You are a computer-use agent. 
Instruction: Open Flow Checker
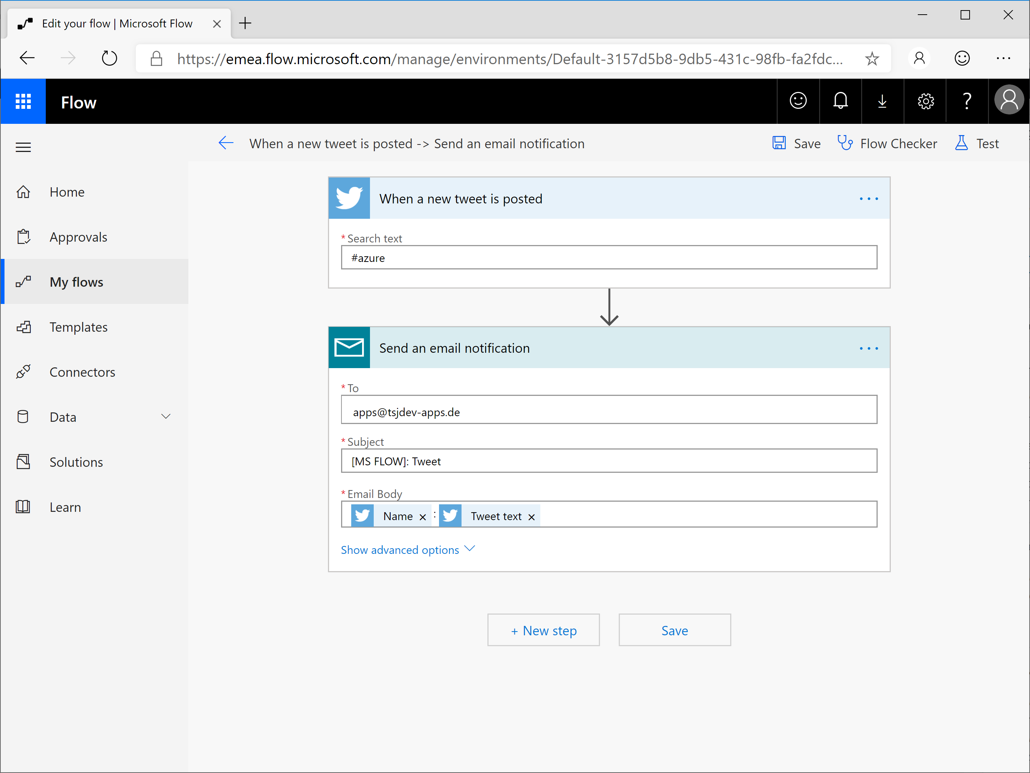pos(887,143)
